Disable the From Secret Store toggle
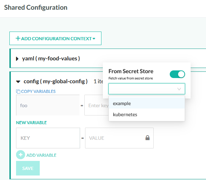Viewport: 206px width, 180px height. (x=177, y=74)
